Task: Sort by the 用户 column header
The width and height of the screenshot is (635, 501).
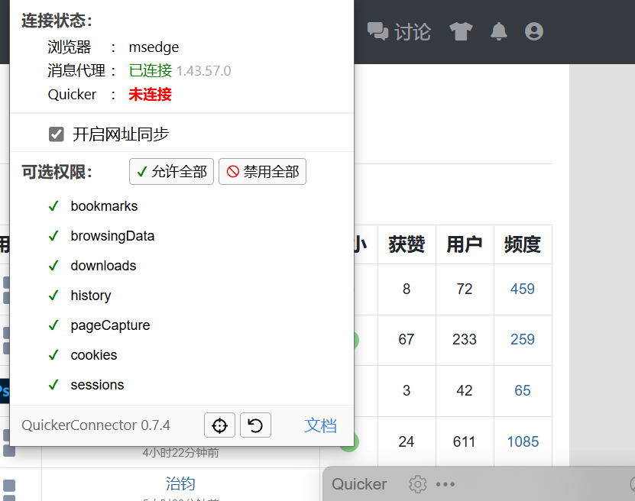Action: coord(465,244)
